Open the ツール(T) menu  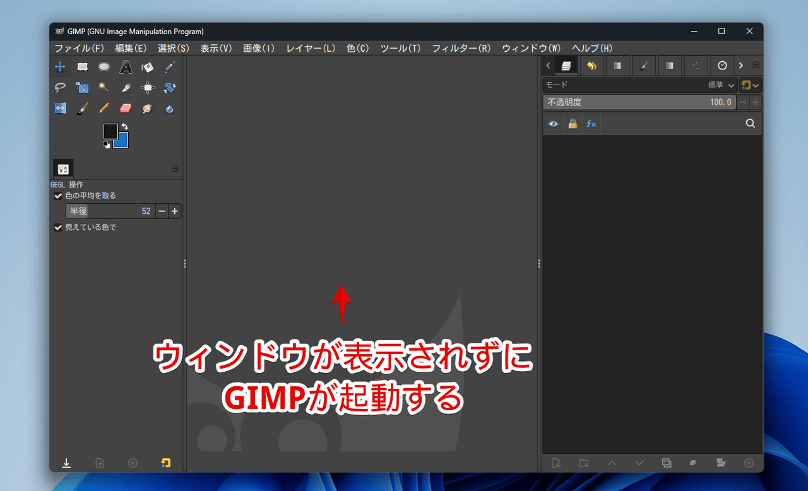point(400,48)
